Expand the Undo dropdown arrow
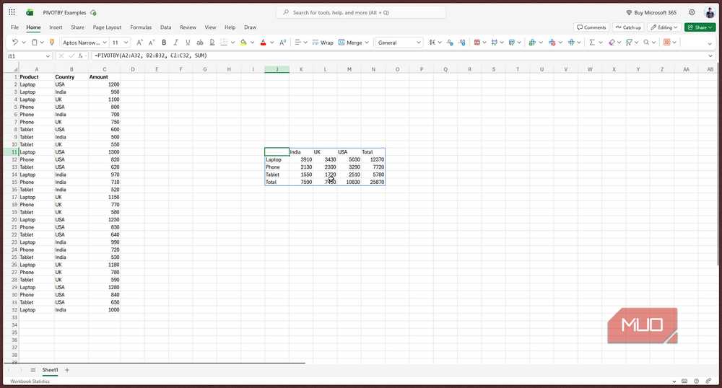This screenshot has height=388, width=722. tap(24, 43)
